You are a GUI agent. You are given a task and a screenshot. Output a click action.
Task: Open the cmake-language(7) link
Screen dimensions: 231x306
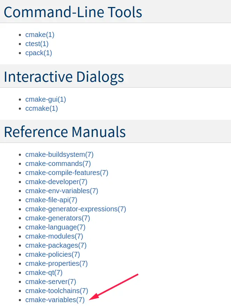[55, 227]
